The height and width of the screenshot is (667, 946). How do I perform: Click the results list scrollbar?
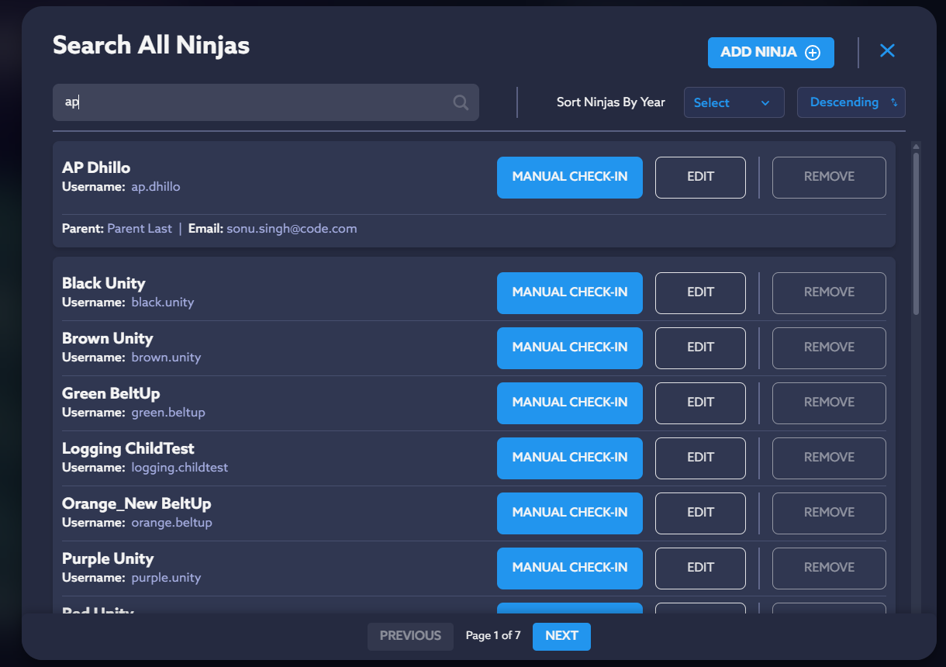click(x=916, y=233)
